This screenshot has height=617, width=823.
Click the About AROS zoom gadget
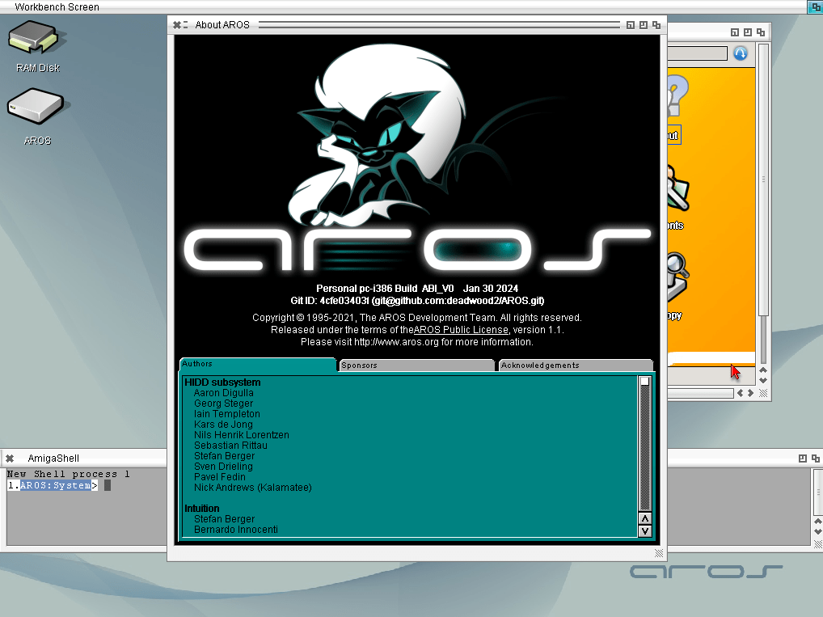644,25
